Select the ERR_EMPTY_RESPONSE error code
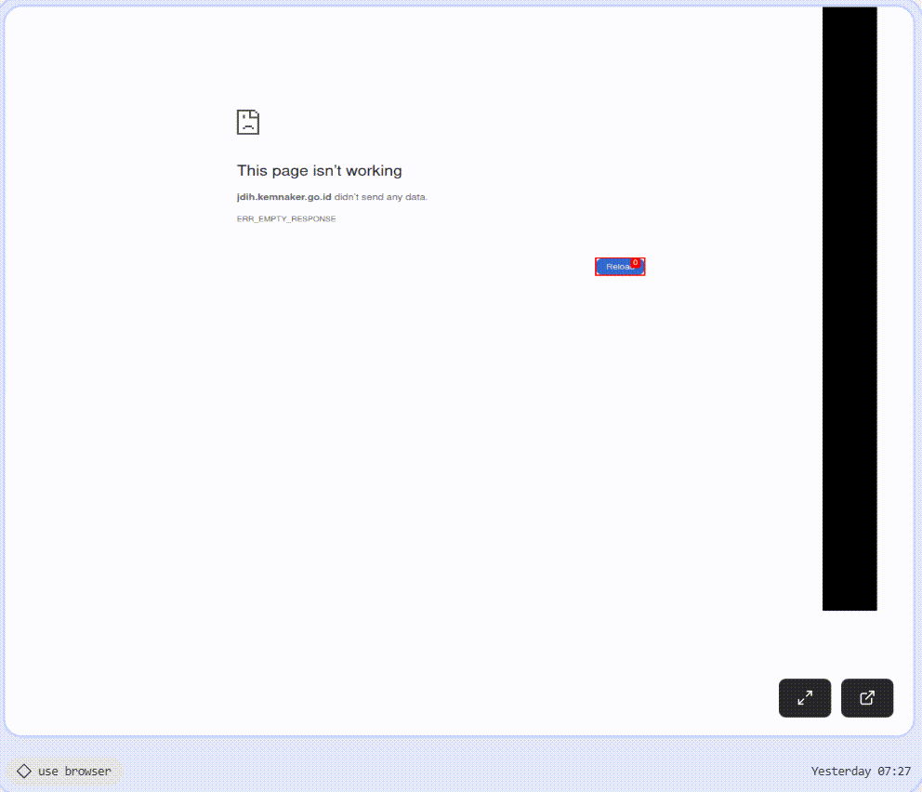 click(286, 218)
